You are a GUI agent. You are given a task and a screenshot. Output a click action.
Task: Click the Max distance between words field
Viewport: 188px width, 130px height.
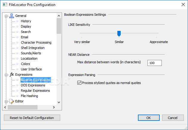point(155,63)
